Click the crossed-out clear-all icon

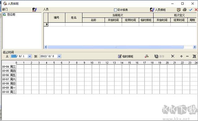coord(194,56)
